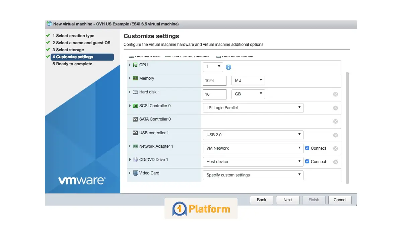This screenshot has width=402, height=226.
Task: Click the Next button
Action: 287,200
